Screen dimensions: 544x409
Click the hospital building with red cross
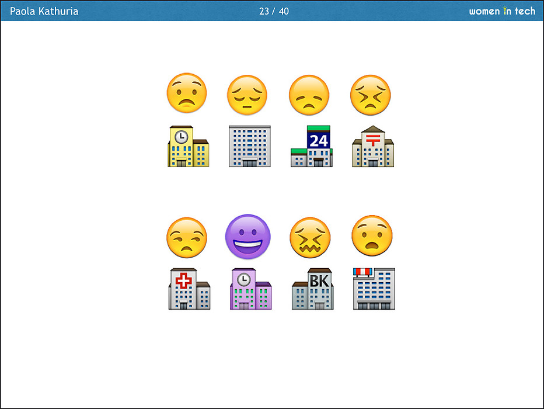click(189, 289)
